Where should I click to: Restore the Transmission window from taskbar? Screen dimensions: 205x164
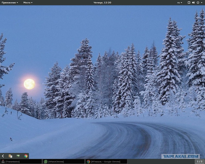tap(22, 162)
